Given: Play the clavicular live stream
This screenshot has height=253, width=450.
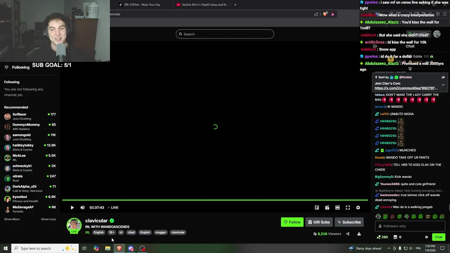Looking at the screenshot, I should (x=72, y=208).
